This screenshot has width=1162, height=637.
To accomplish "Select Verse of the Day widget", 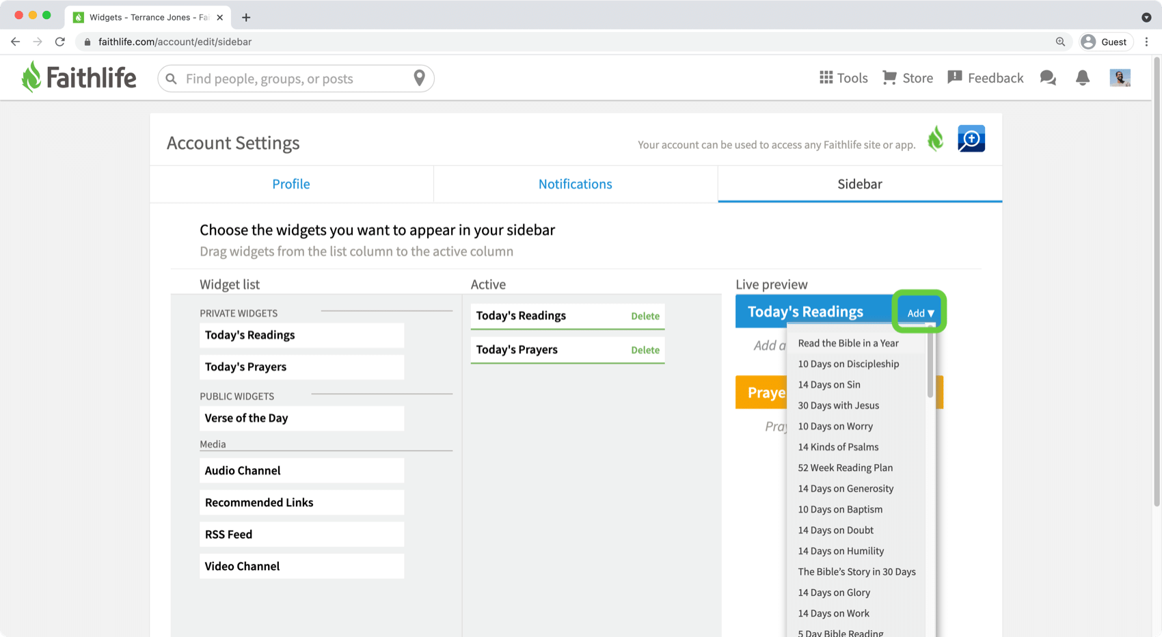I will 301,418.
